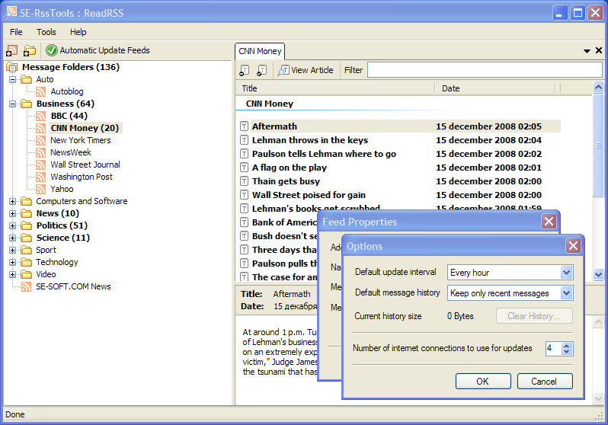Click the Business folder icon
Viewport: 608px width, 425px height.
click(27, 104)
